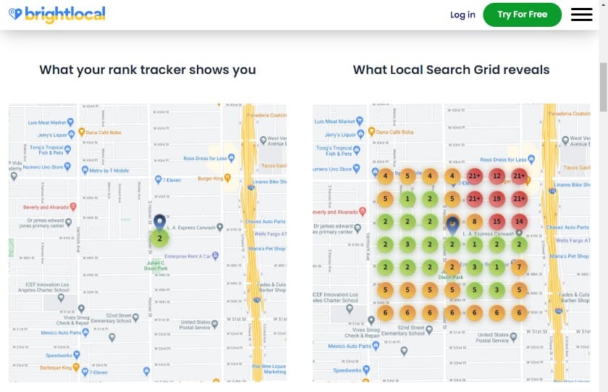Viewport: 608px width, 392px height.
Task: Click Metro by T-Mobile pin on left map
Action: coord(85,170)
